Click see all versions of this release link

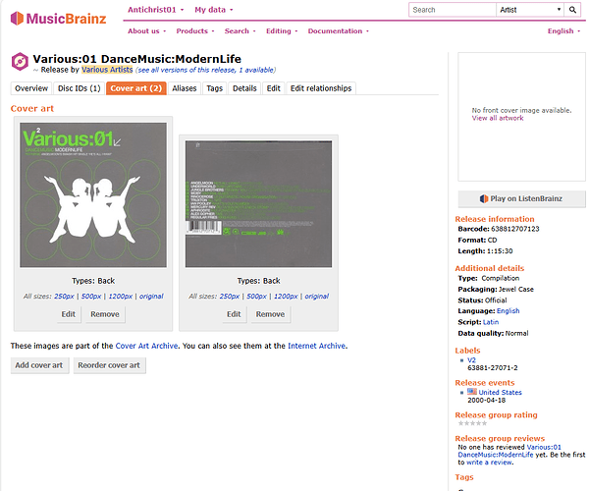coord(206,70)
